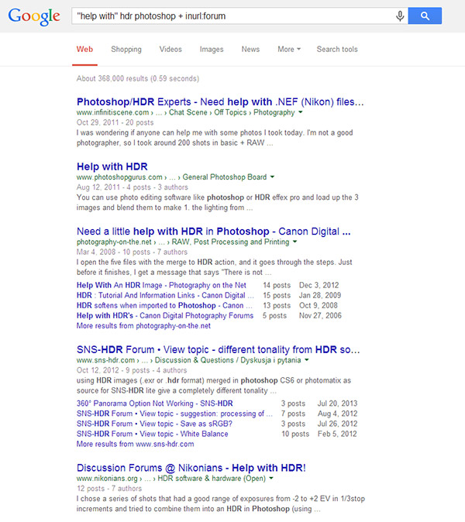Viewport: 465px width, 522px height.
Task: Click the 'Dec 3, 2012' date
Action: [319, 285]
